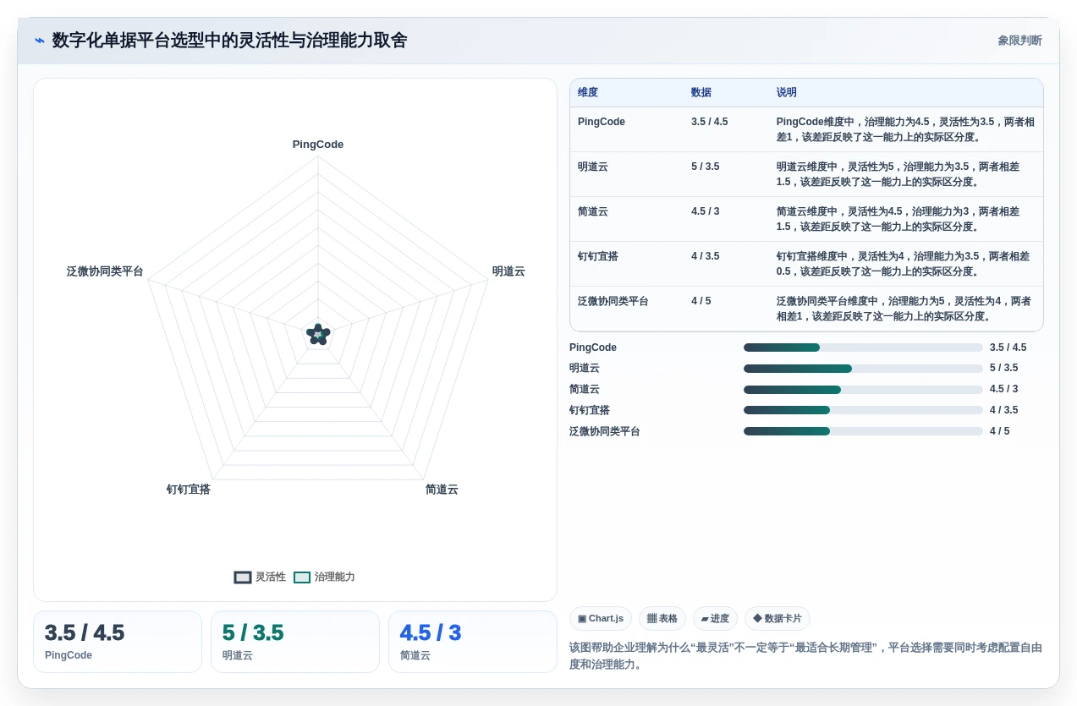Image resolution: width=1077 pixels, height=706 pixels.
Task: Click the 钉钉宜搭 radar axis label
Action: [189, 490]
